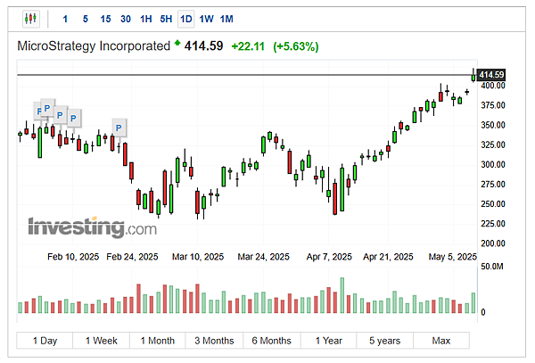Set chart range to 3 Months

click(214, 341)
